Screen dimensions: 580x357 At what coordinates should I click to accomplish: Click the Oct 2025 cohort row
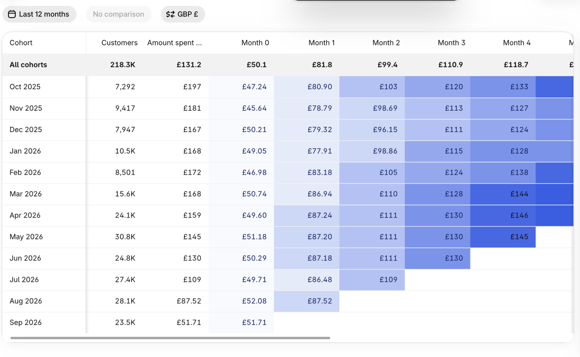[288, 87]
